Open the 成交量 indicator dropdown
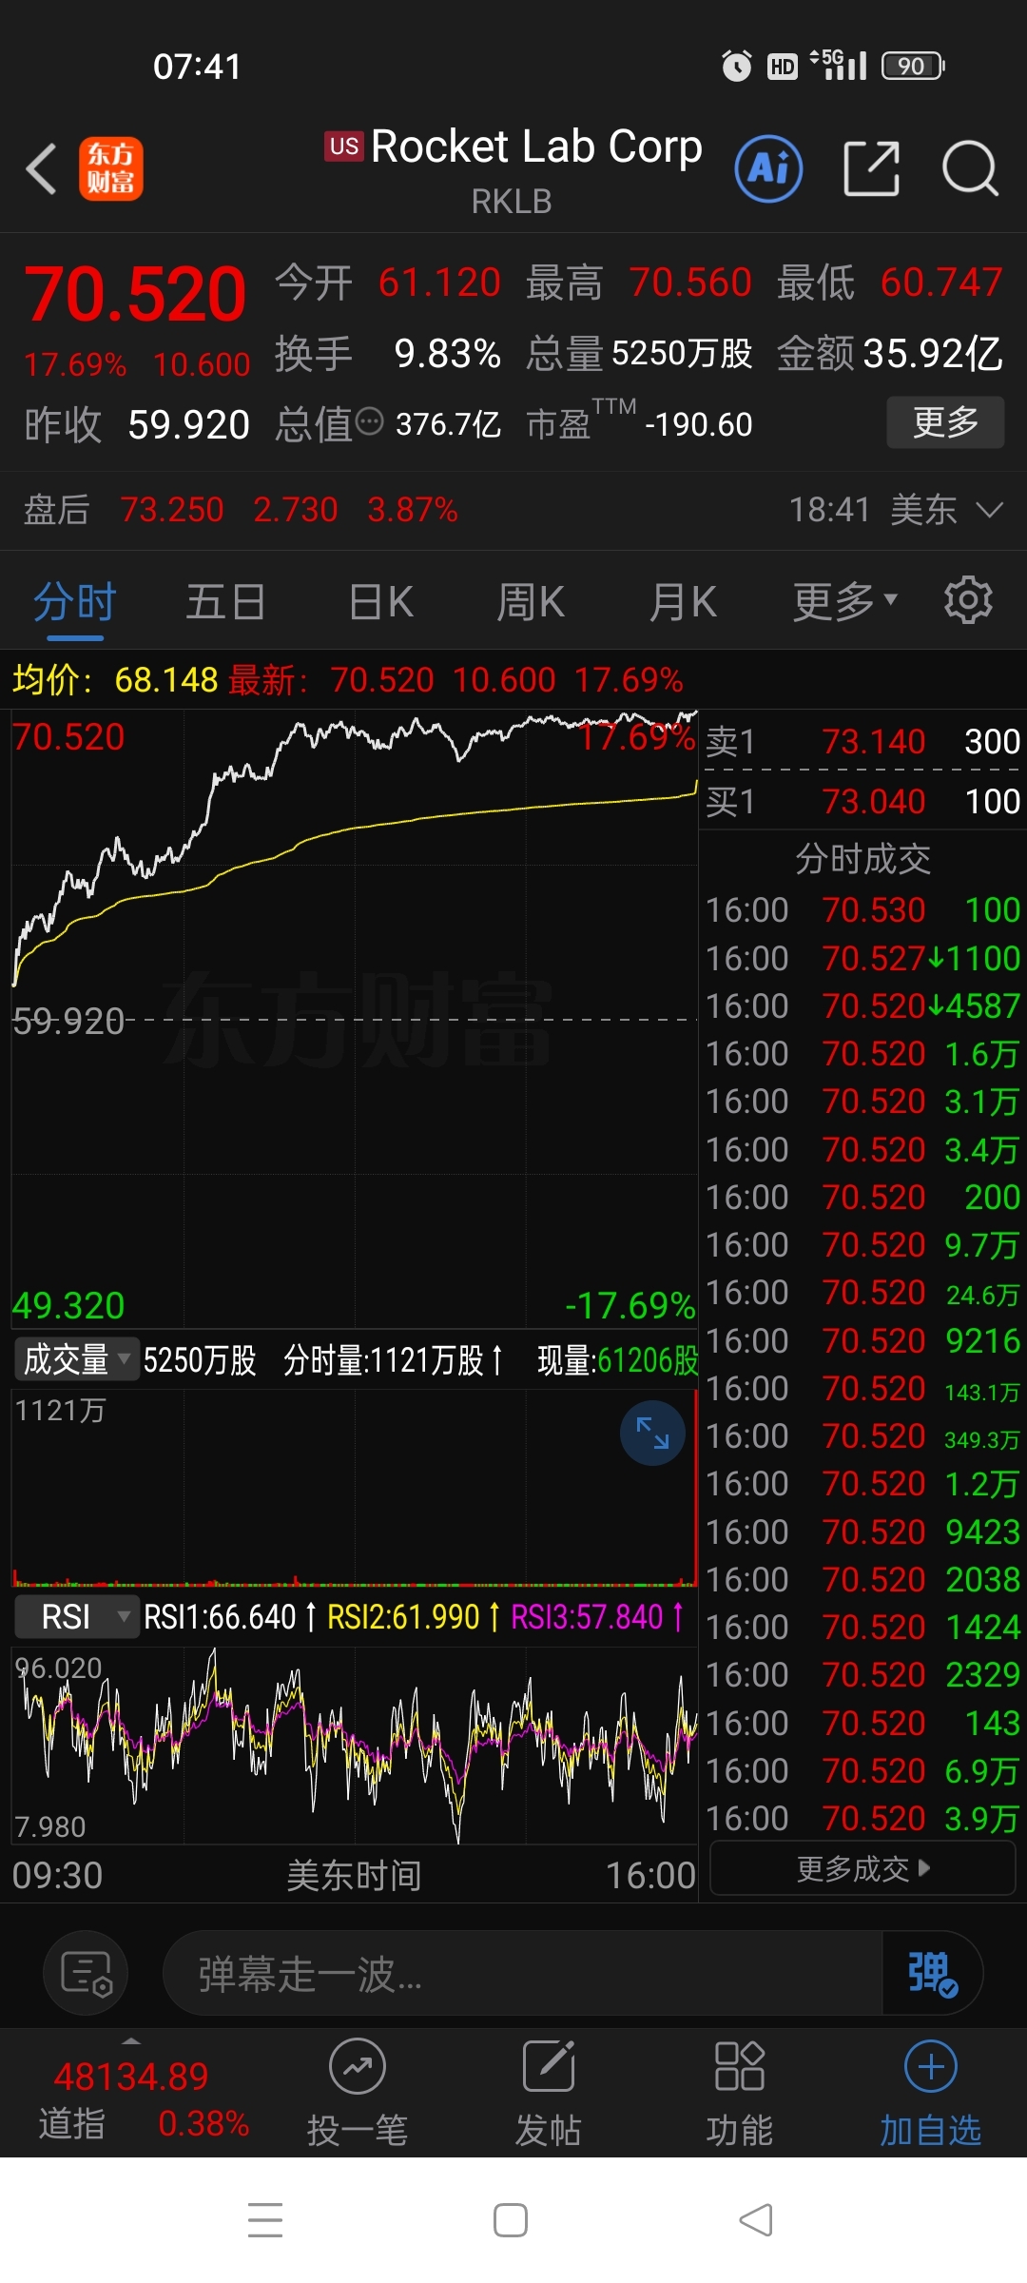Viewport: 1027px width, 2283px height. 76,1359
